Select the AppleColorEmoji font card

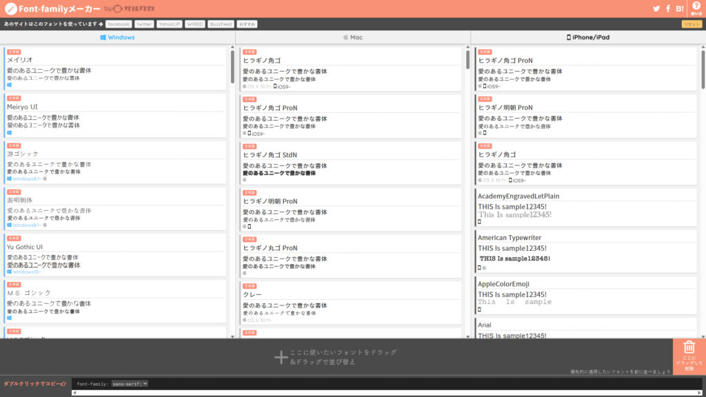pos(586,295)
